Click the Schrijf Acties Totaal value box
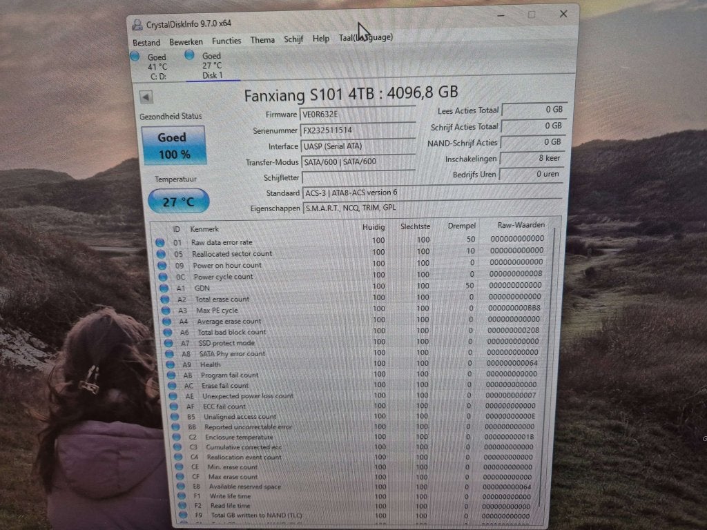 tap(534, 126)
